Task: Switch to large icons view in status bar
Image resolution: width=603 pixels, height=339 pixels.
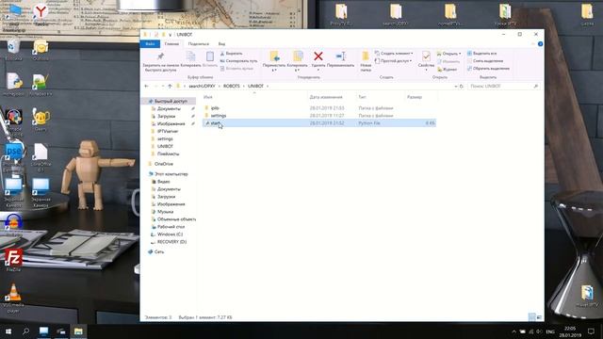Action: [539, 317]
